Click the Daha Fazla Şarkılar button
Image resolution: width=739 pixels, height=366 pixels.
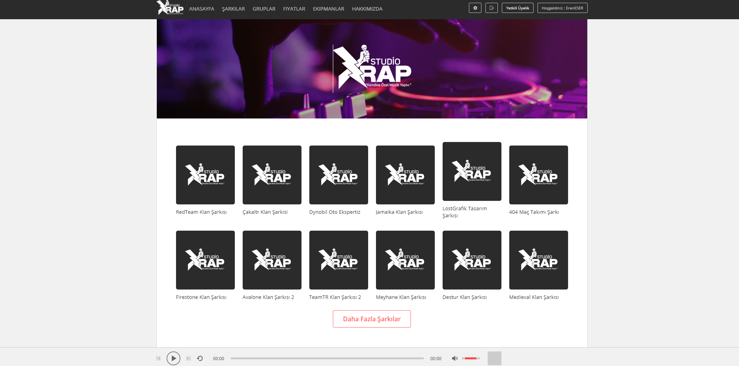[x=372, y=319]
